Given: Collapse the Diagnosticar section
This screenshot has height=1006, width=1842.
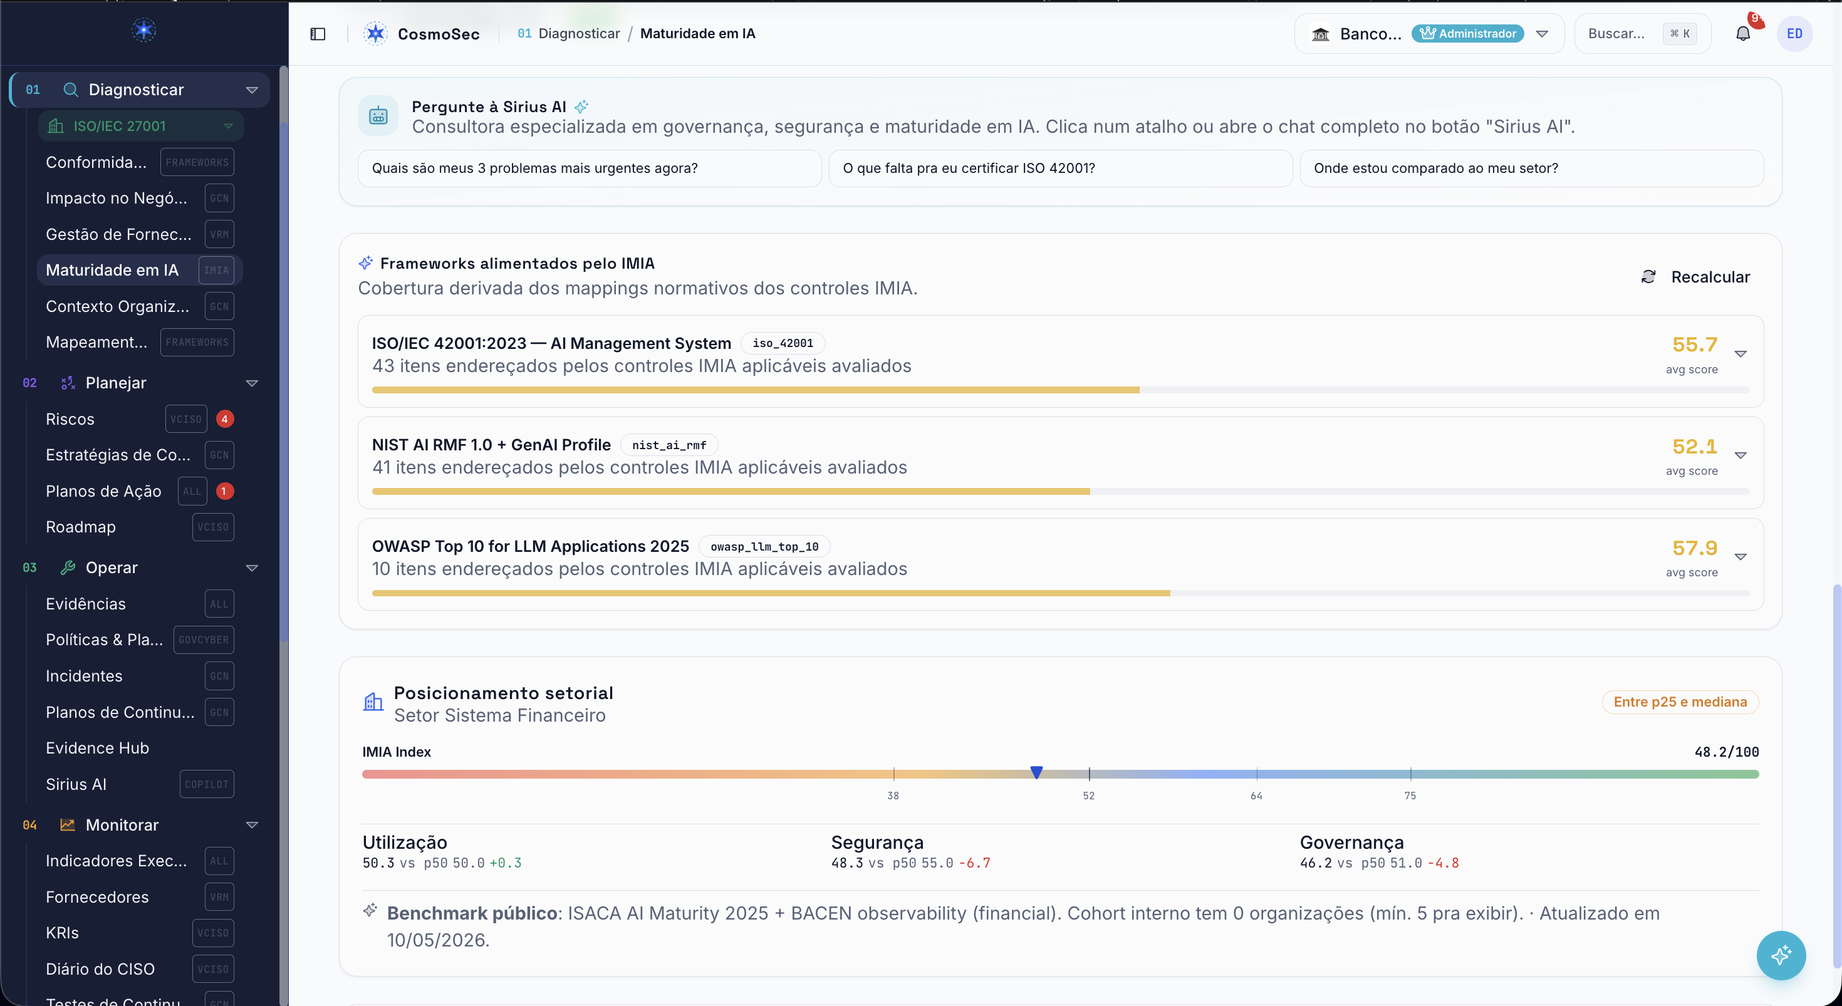Looking at the screenshot, I should click(252, 90).
